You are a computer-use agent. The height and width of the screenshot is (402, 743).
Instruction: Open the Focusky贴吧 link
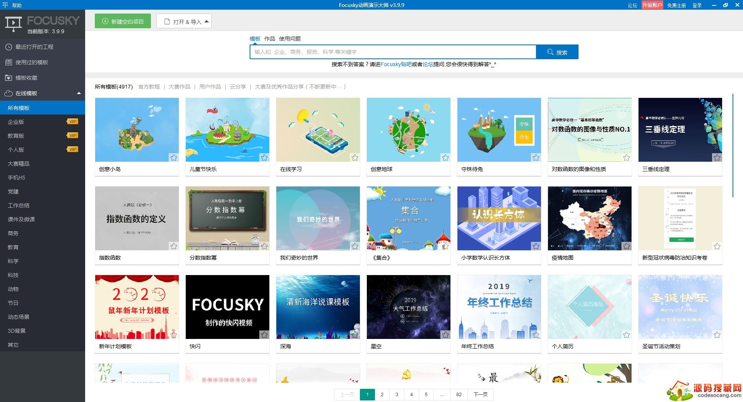(396, 64)
